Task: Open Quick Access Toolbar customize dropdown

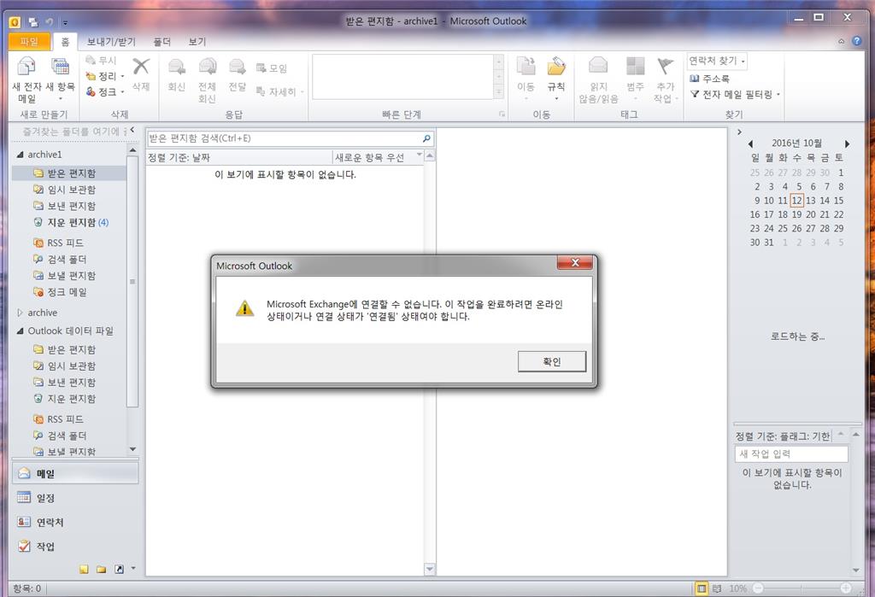Action: pyautogui.click(x=65, y=22)
